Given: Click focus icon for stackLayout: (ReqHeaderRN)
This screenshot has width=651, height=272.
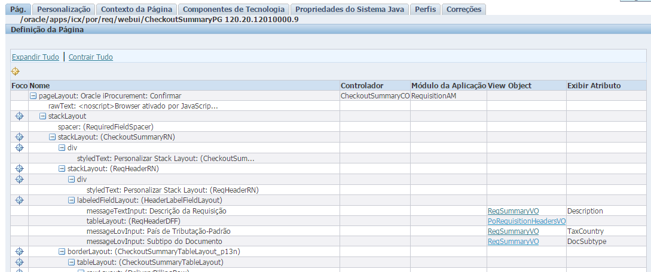Looking at the screenshot, I should click(19, 169).
